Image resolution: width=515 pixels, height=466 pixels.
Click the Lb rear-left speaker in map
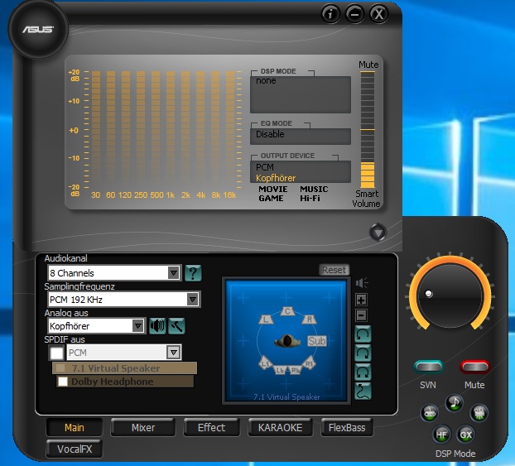point(280,370)
